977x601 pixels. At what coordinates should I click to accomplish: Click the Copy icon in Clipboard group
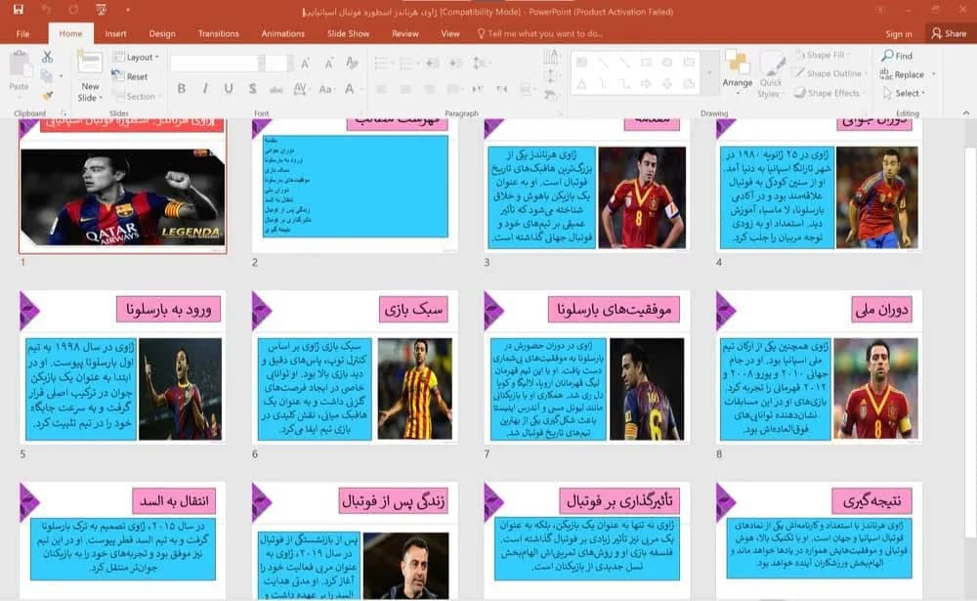(x=46, y=76)
